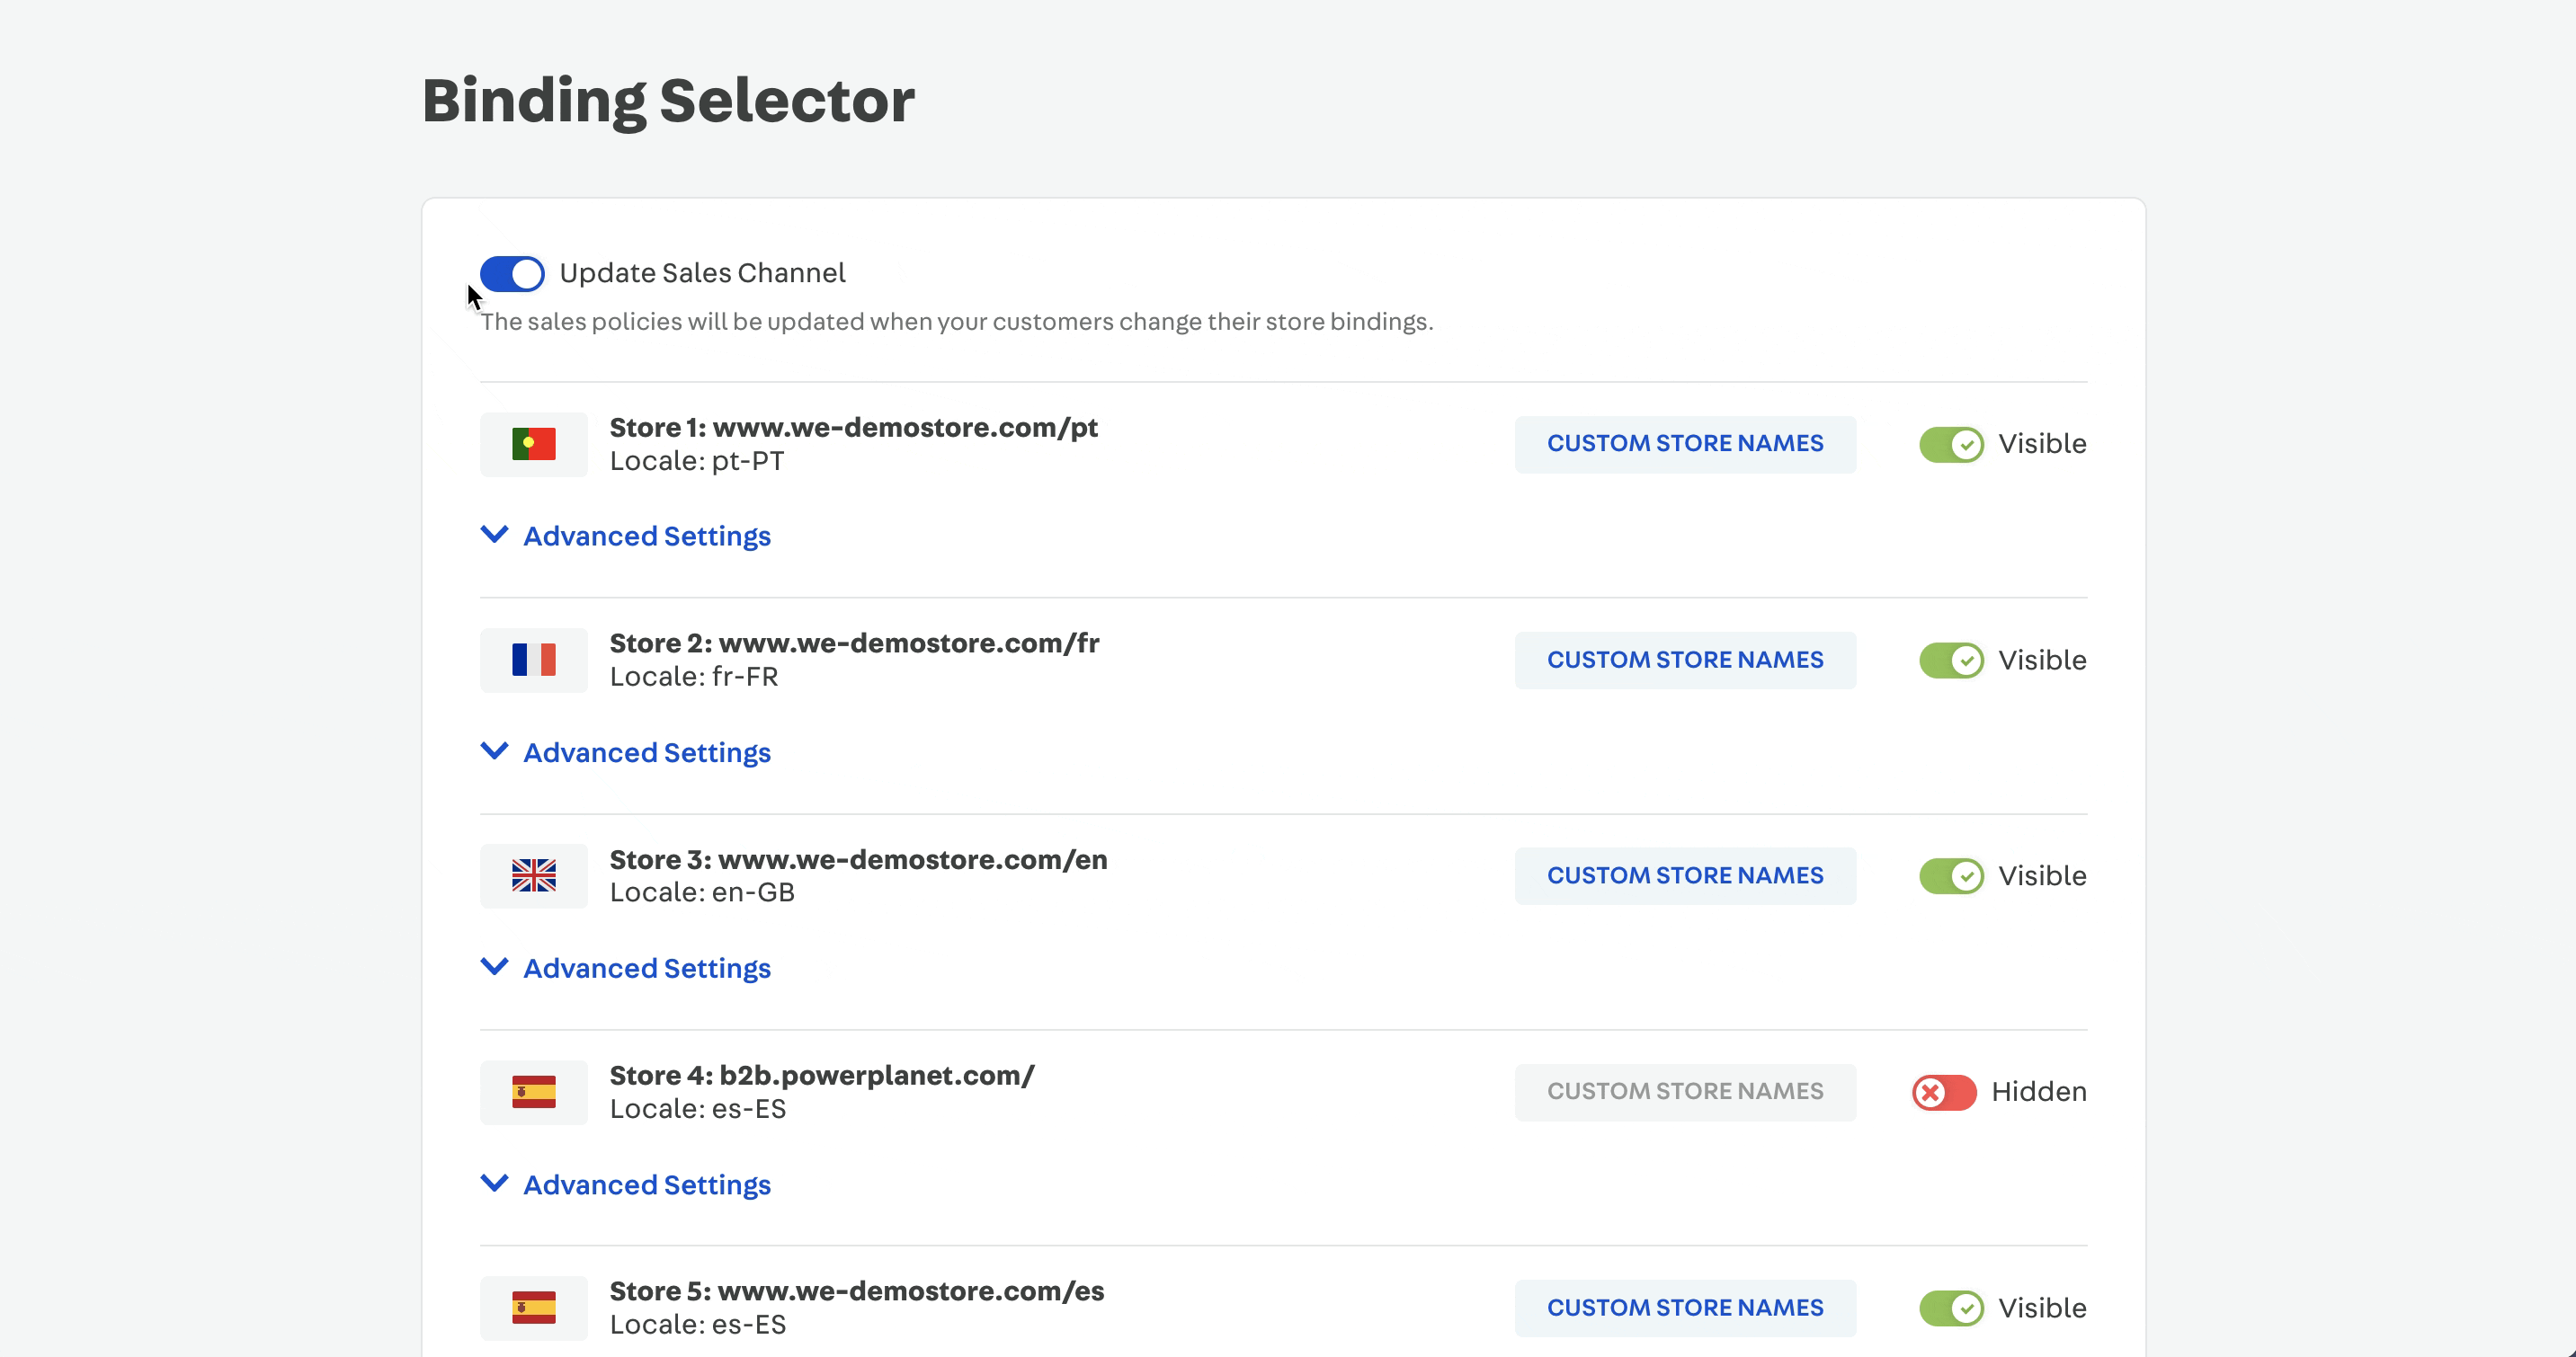The height and width of the screenshot is (1357, 2576).
Task: Show Store 4 using its Hidden toggle
Action: click(x=1943, y=1092)
